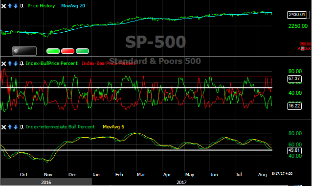This screenshot has height=186, width=312.
Task: Select the 2016 year band
Action: click(46, 182)
